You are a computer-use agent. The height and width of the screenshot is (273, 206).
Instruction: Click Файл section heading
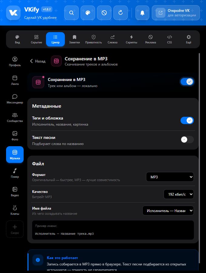[x=38, y=164]
